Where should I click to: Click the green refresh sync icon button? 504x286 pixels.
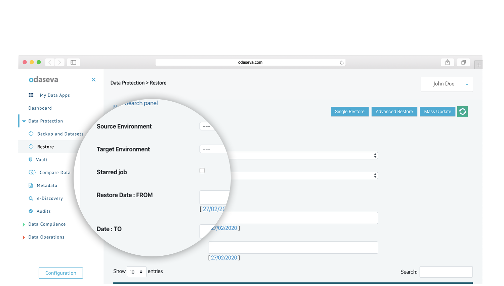(462, 111)
